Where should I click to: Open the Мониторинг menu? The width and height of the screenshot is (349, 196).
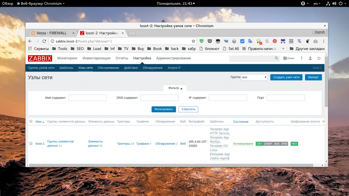(67, 58)
